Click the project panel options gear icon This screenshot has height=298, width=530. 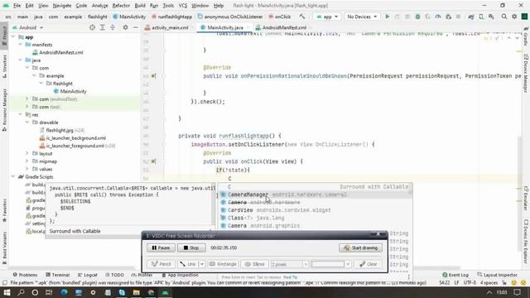[x=125, y=27]
